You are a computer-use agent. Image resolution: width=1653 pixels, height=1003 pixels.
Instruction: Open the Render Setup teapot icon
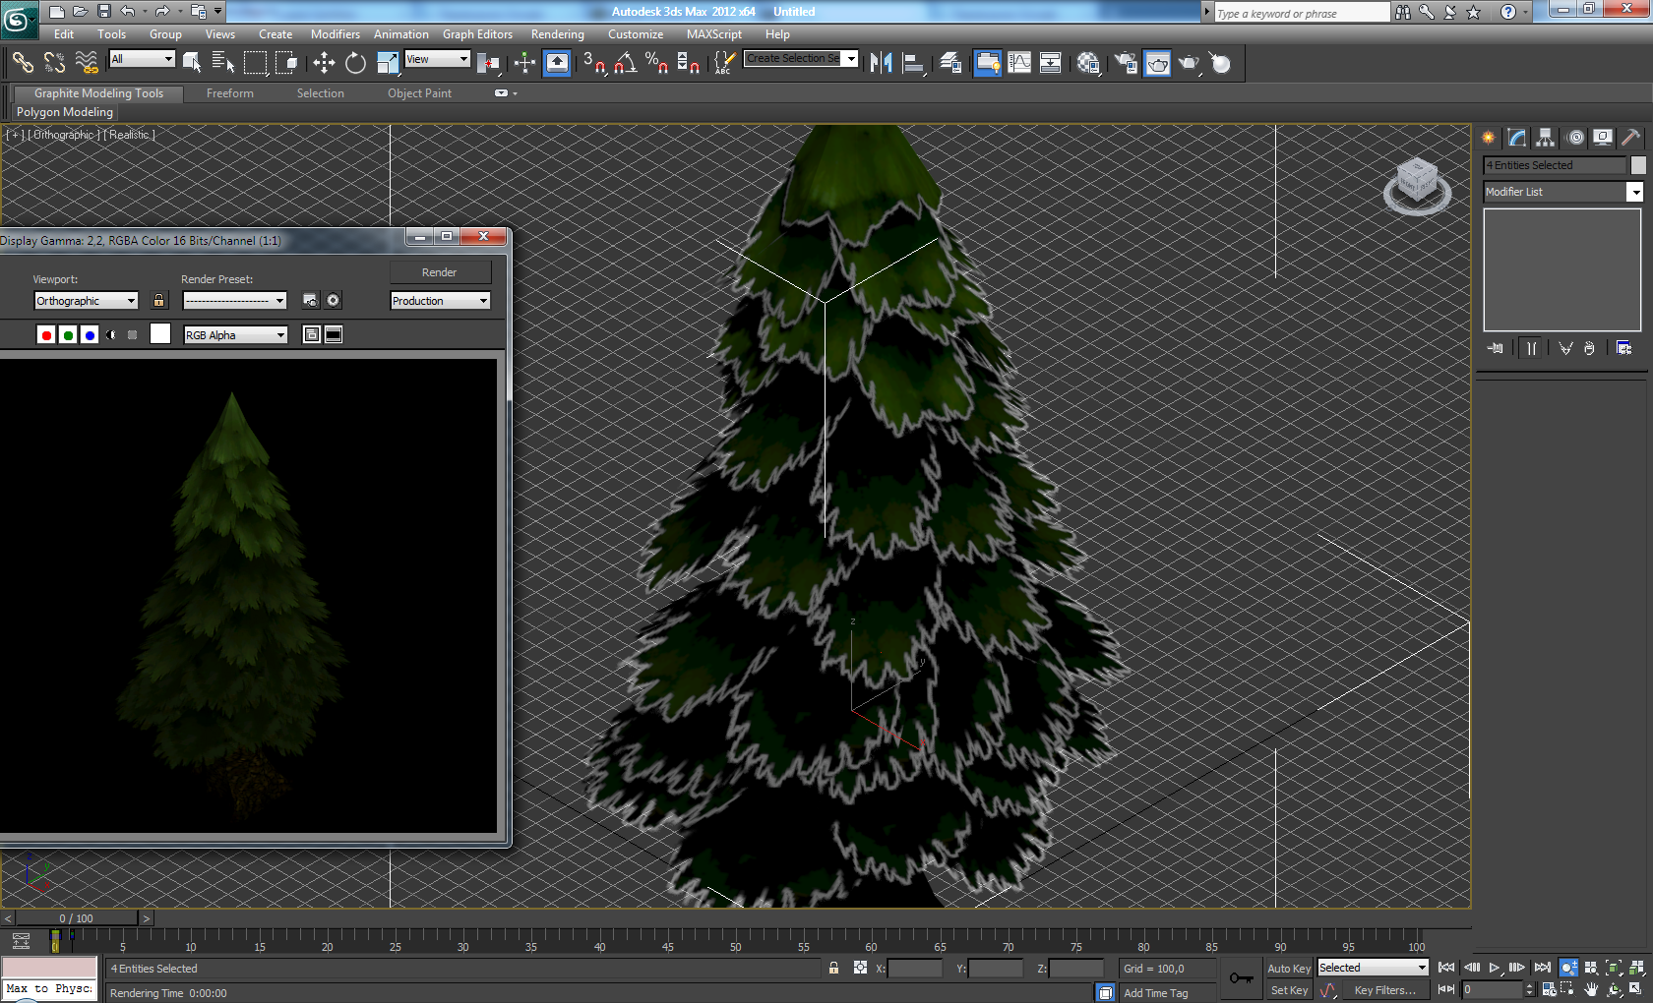pos(1126,64)
